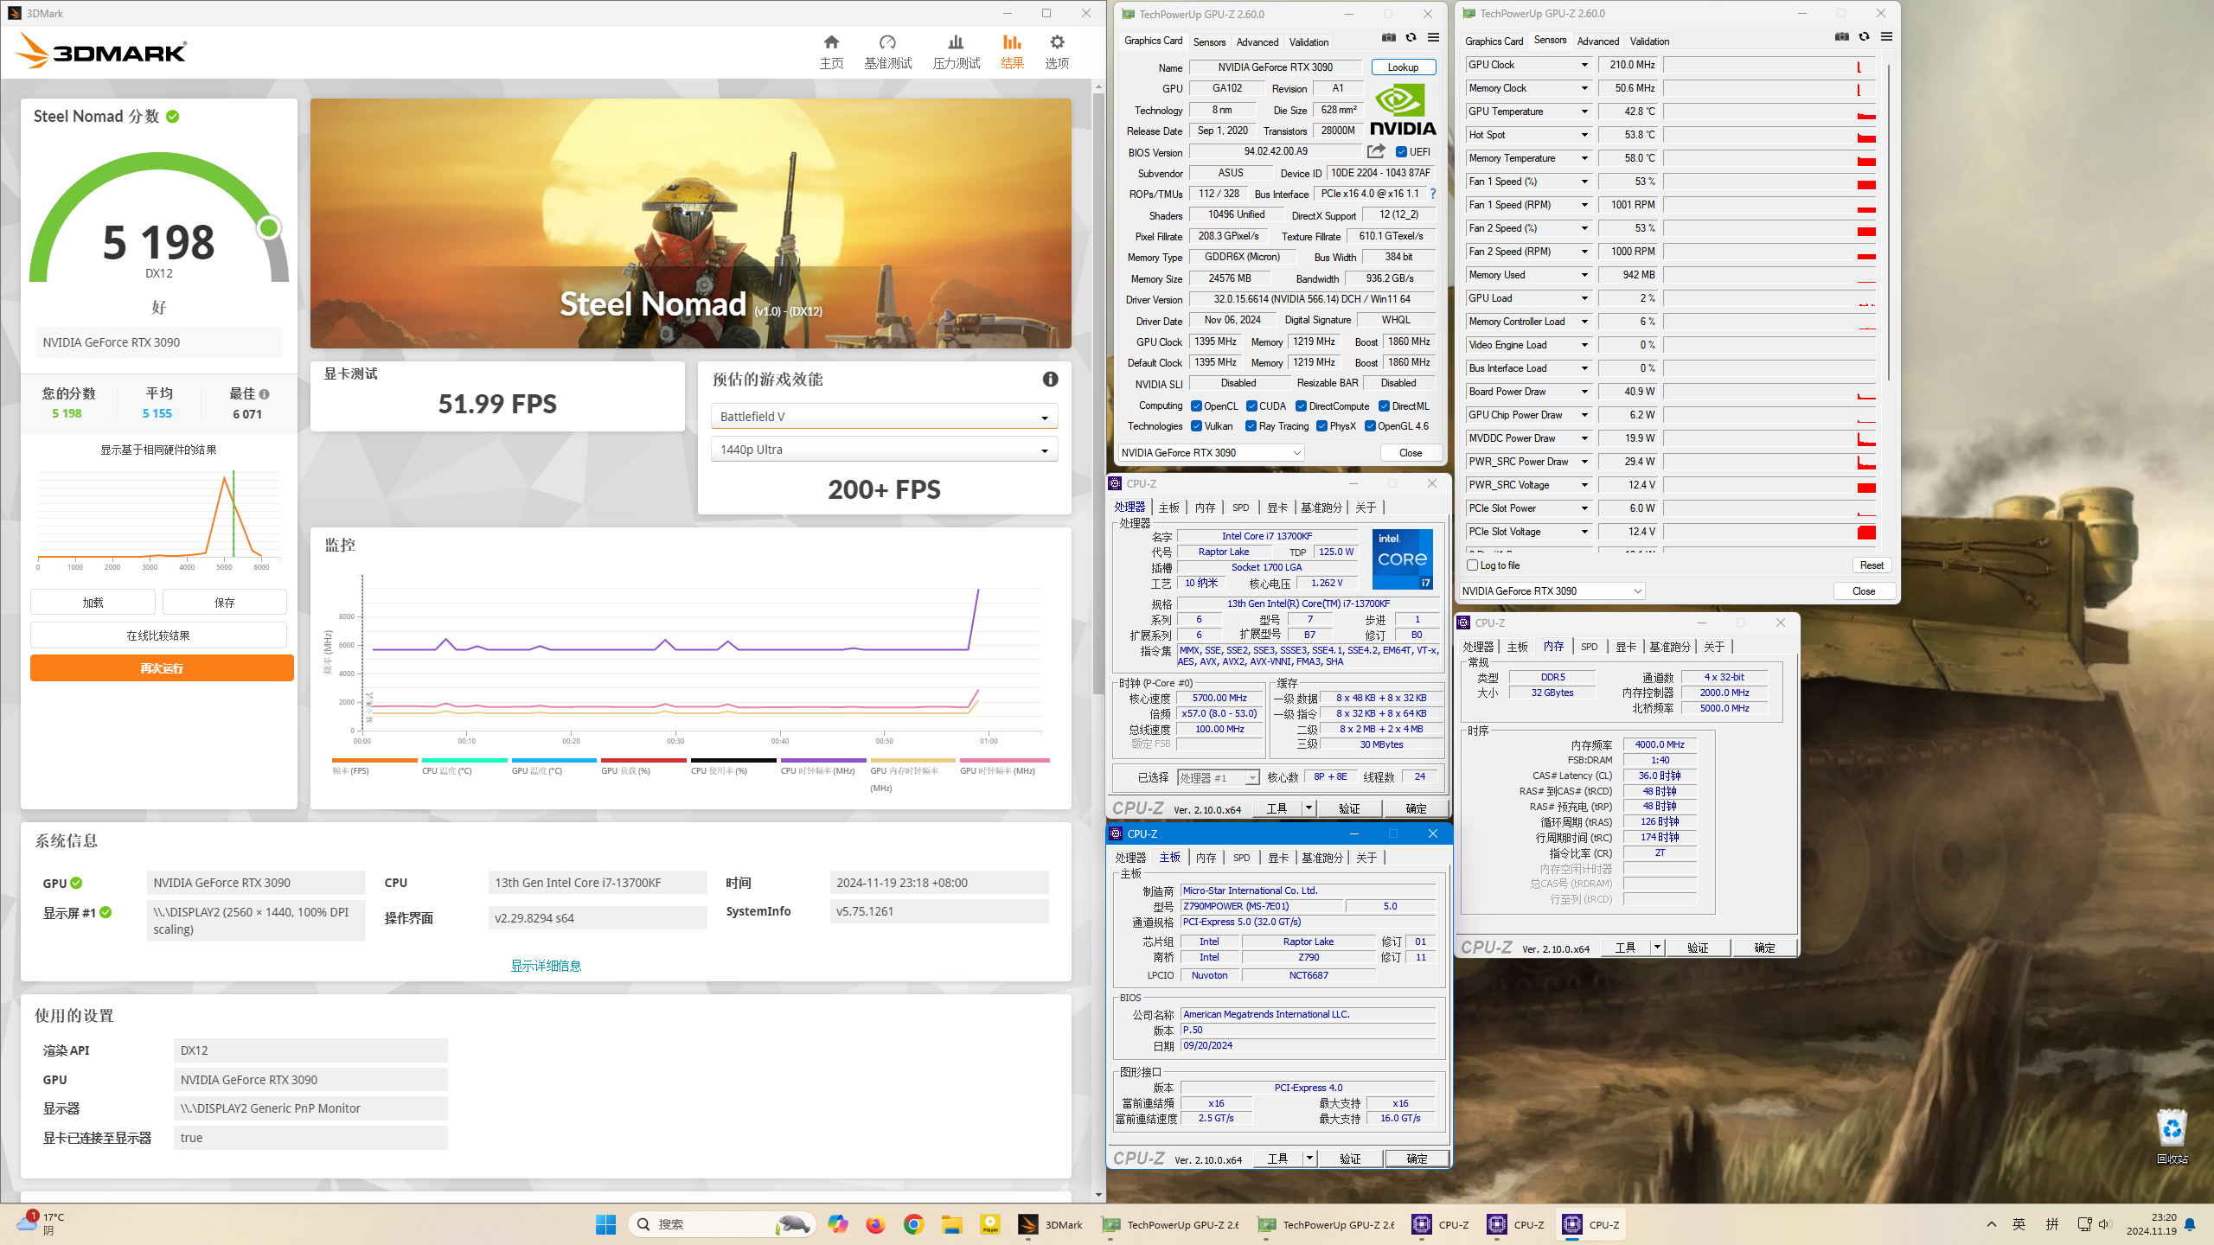Open GPU Clock sensor dropdown arrow
Viewport: 2214px width, 1245px height.
(1584, 65)
